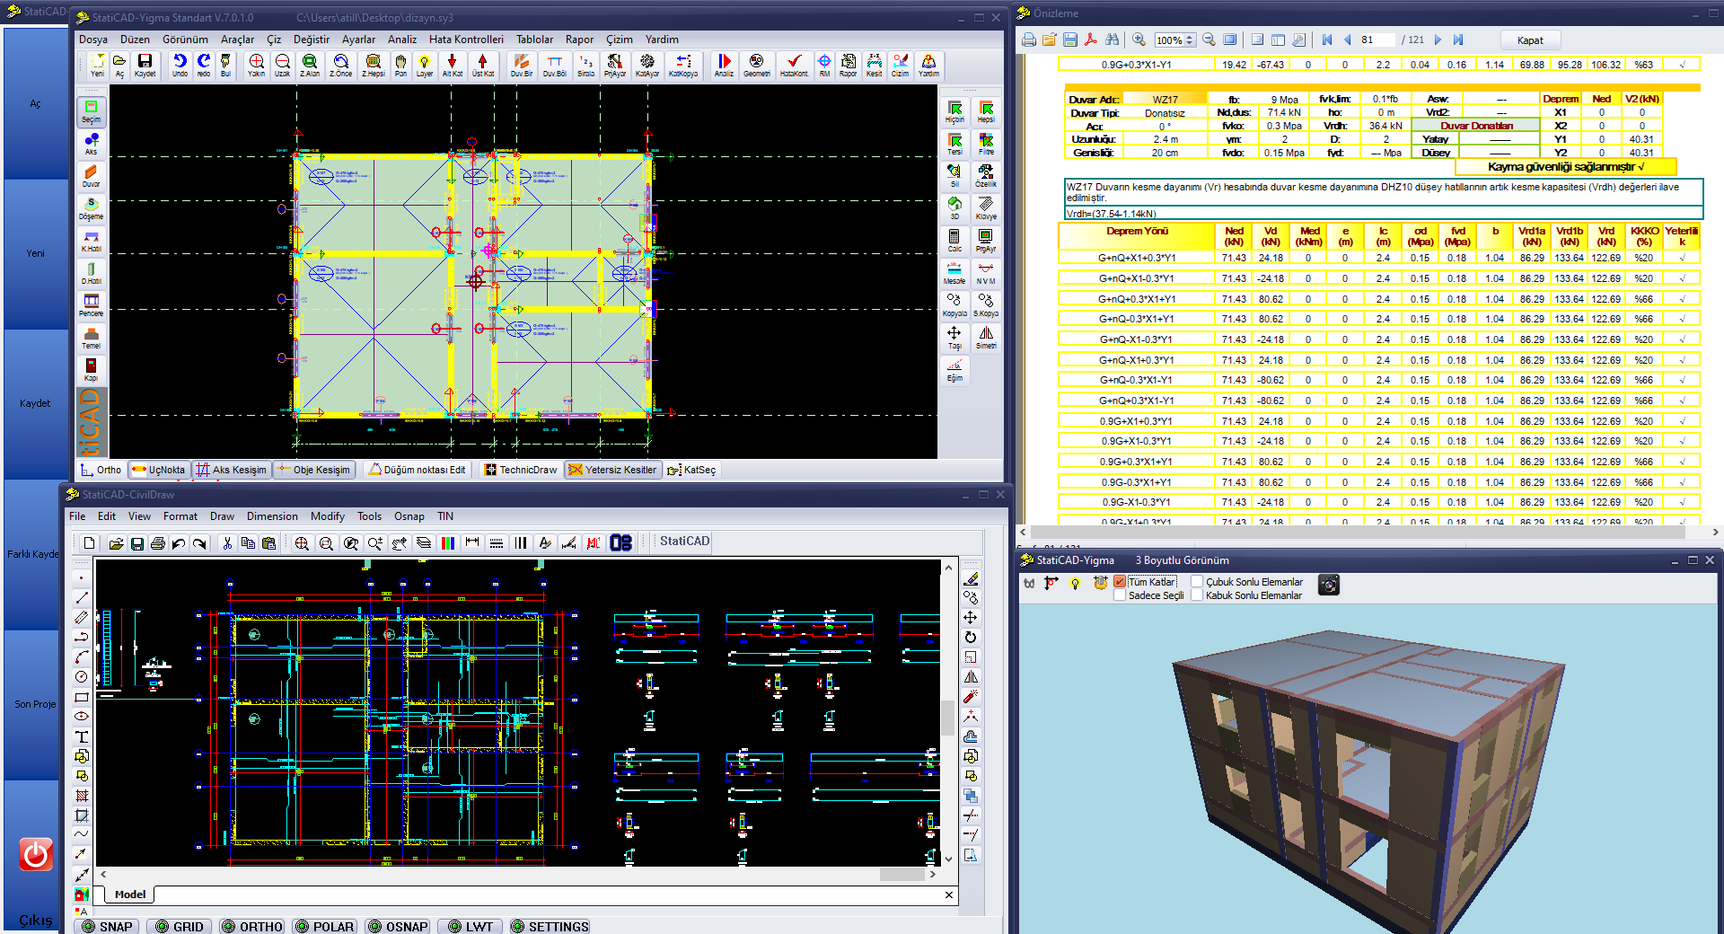
Task: Click the page number field showing 81
Action: [1377, 40]
